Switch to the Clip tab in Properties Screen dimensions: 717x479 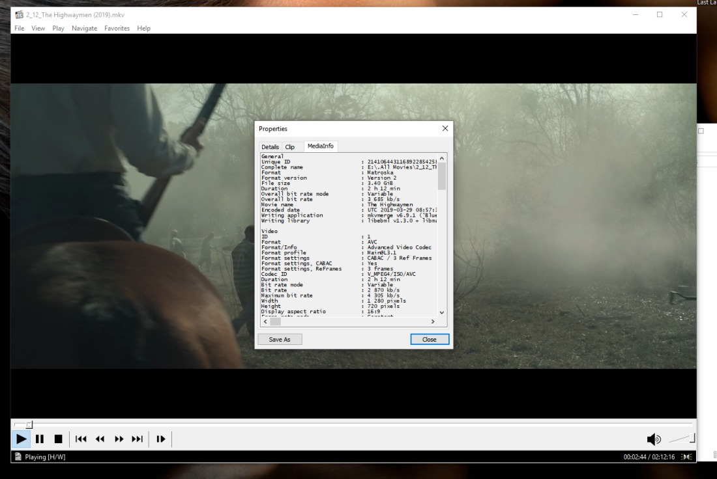point(289,147)
